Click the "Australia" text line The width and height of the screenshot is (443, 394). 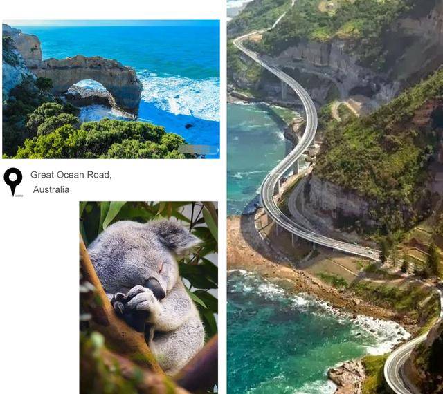[51, 189]
